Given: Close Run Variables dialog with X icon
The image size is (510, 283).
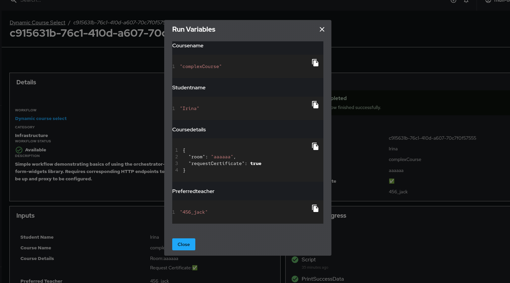Looking at the screenshot, I should pyautogui.click(x=322, y=29).
